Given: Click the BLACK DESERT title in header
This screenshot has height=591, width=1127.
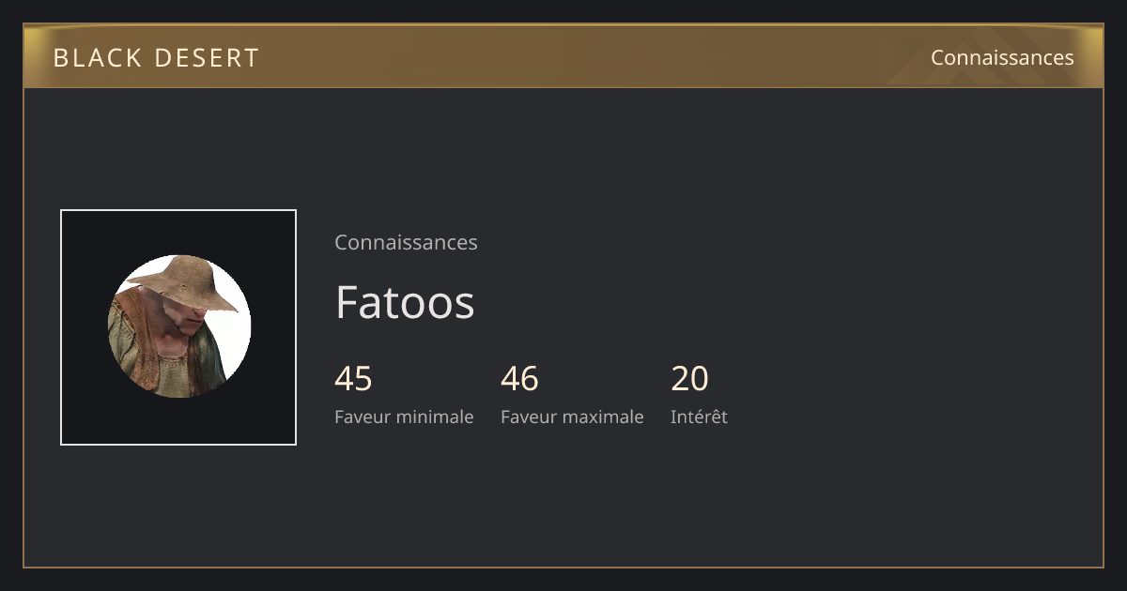Looking at the screenshot, I should coord(156,57).
